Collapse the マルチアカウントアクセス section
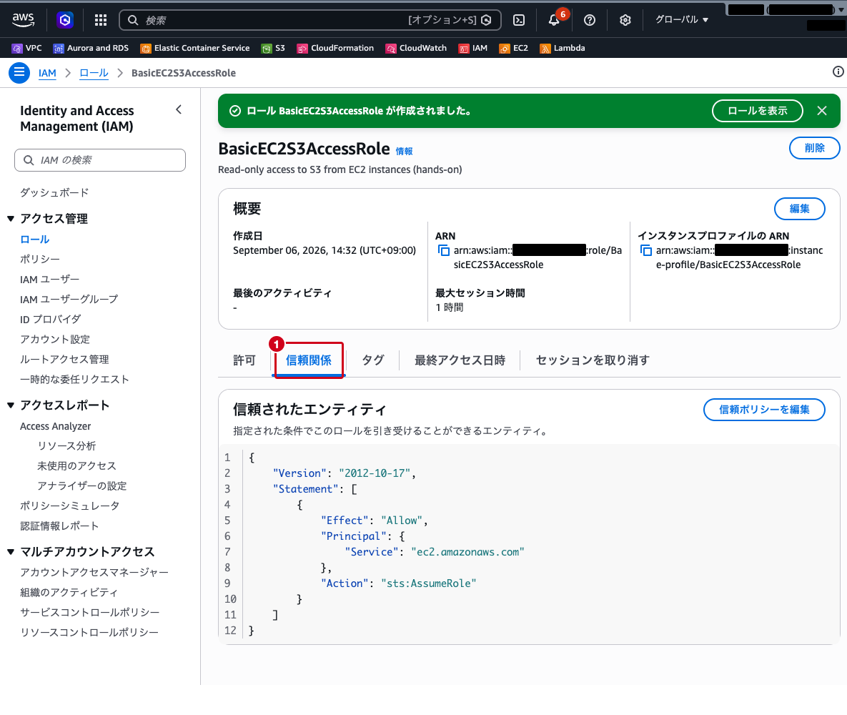The width and height of the screenshot is (847, 715). pyautogui.click(x=10, y=552)
